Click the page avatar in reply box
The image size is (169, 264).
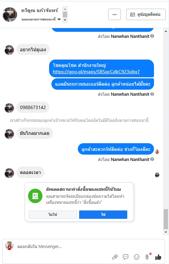9,246
